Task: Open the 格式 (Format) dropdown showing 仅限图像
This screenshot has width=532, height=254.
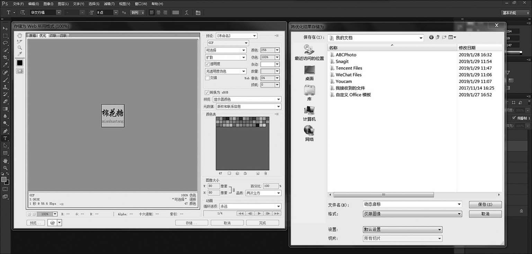Action: pos(412,214)
